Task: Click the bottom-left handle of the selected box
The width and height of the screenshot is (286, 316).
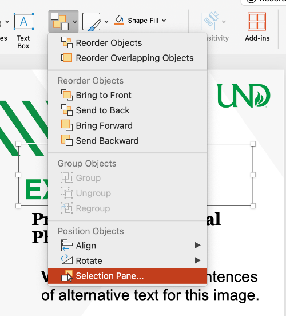Action: pos(18,206)
